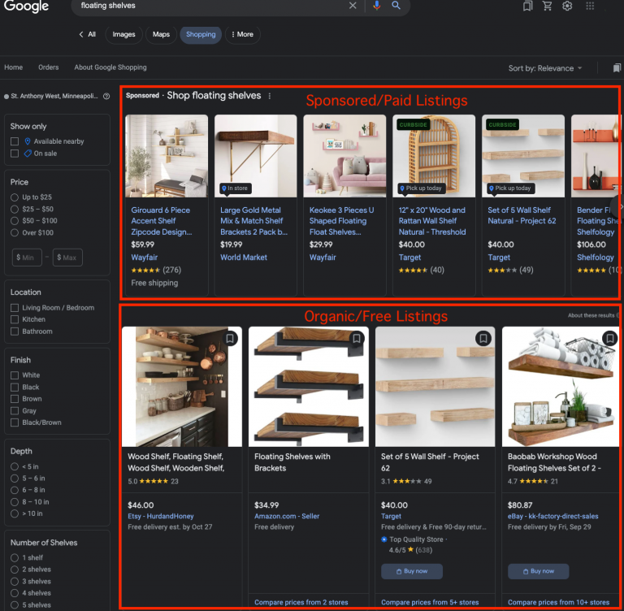
Task: Check Living Room / Bedroom location
Action: pyautogui.click(x=15, y=308)
